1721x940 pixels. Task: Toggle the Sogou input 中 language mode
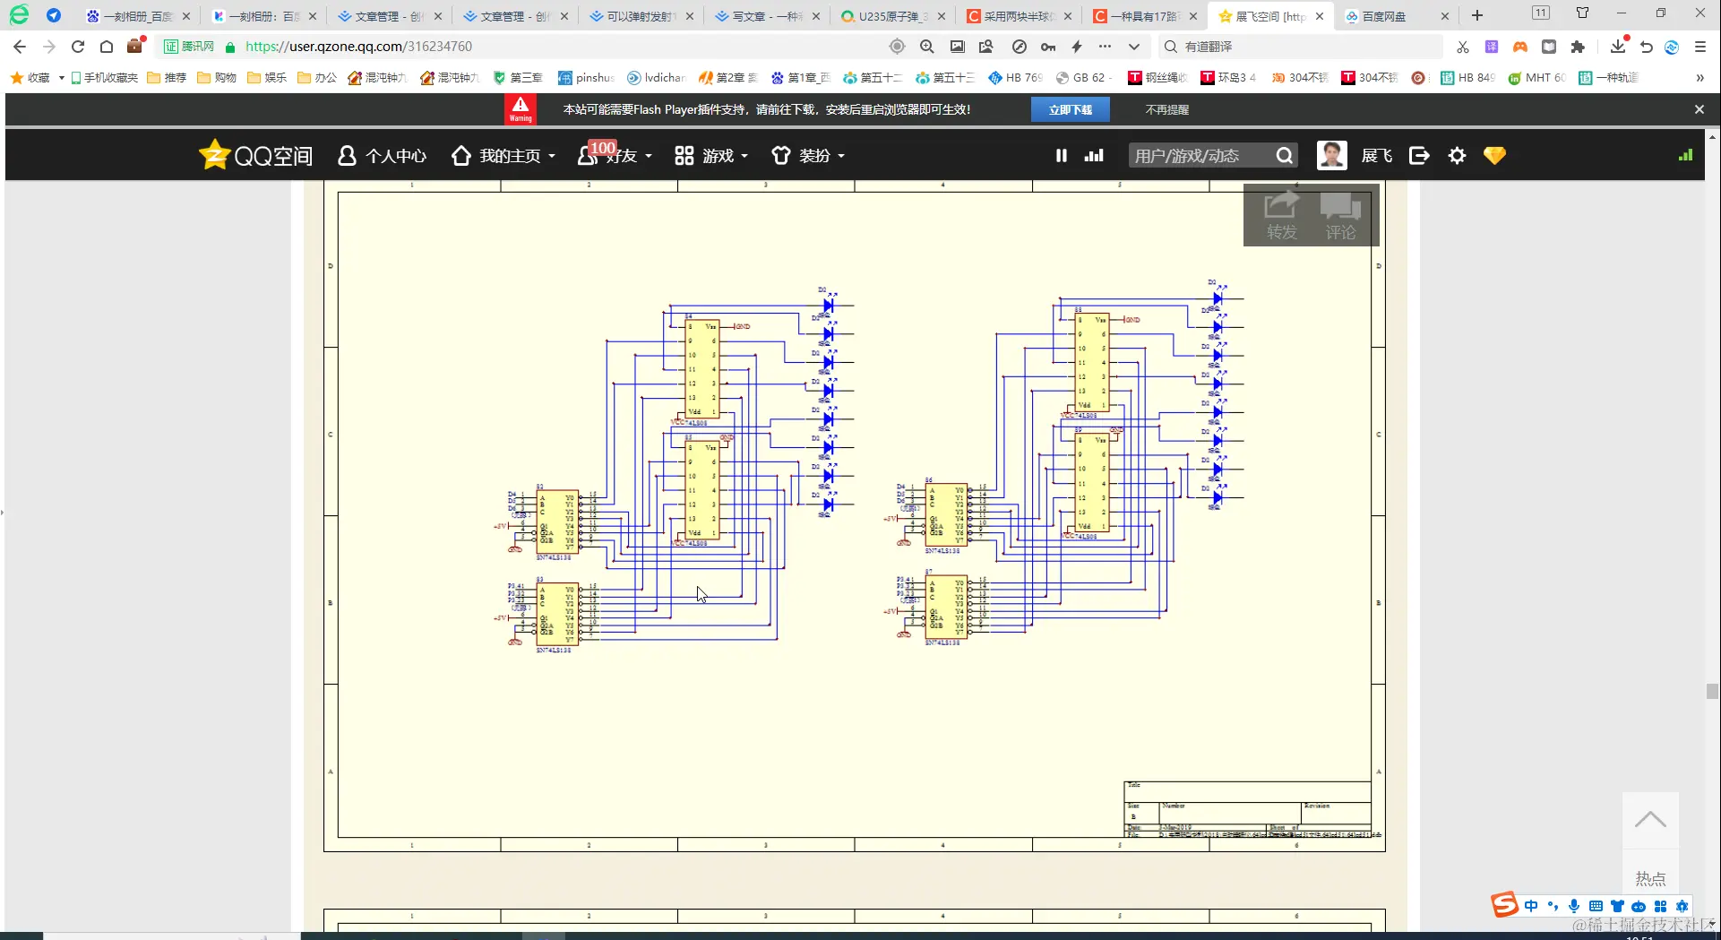tap(1531, 906)
